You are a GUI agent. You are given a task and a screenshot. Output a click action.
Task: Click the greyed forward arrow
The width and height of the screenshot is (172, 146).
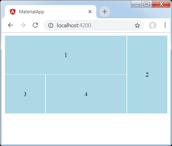[x=23, y=25]
